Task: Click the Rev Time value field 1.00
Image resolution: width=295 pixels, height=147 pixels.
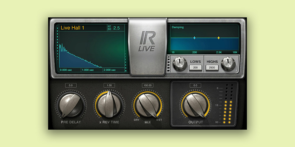Action: [109, 85]
